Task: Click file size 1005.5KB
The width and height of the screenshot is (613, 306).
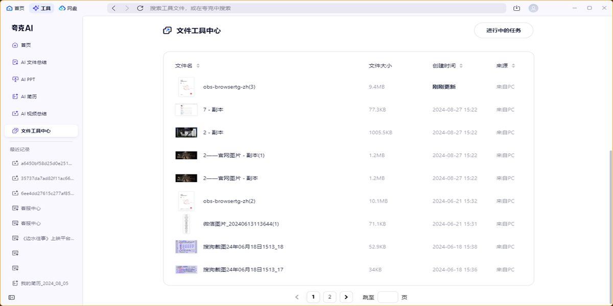Action: click(381, 133)
